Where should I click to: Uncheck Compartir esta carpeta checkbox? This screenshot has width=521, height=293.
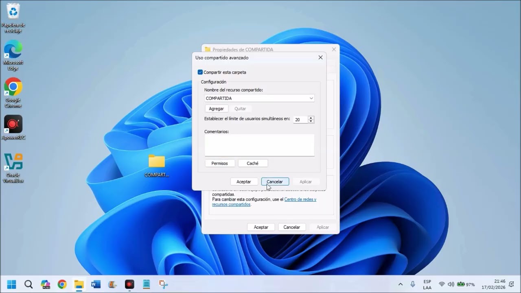200,72
